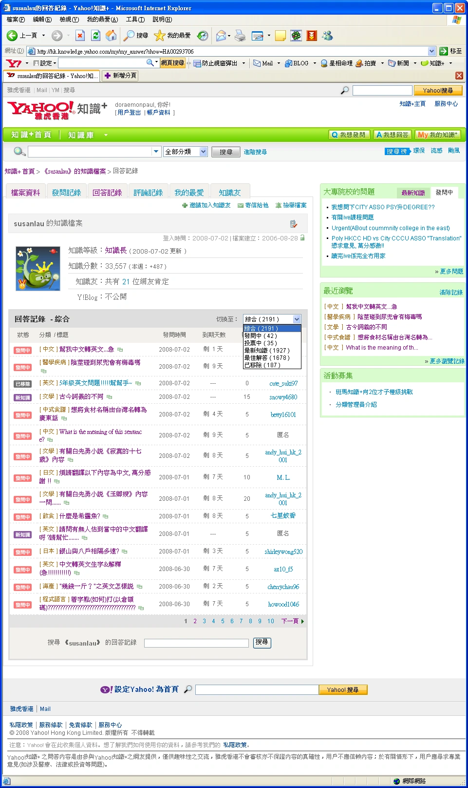Click the magnifier icon beside 知識+ search box
Screen dimensions: 468x788
click(x=19, y=152)
